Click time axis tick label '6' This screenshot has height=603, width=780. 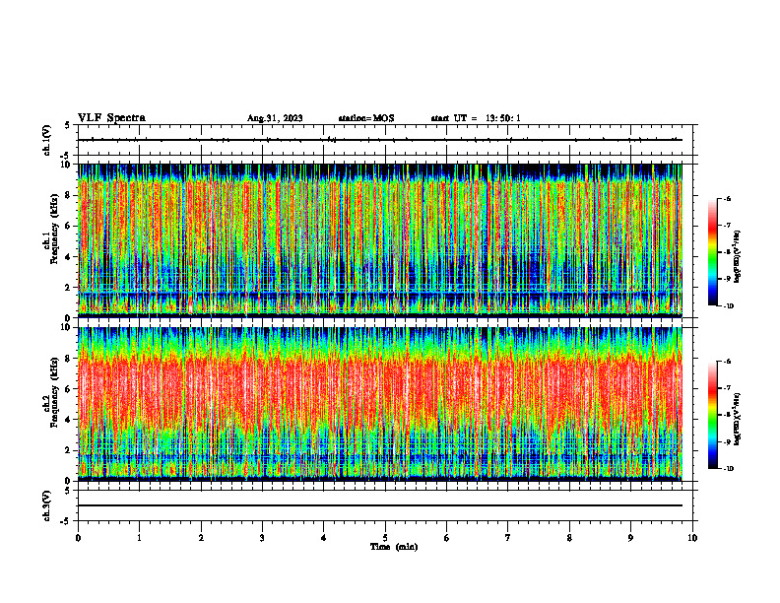[447, 538]
